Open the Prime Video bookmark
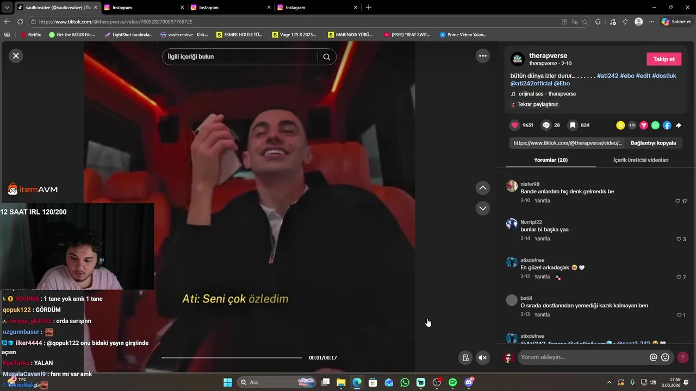 (x=463, y=35)
